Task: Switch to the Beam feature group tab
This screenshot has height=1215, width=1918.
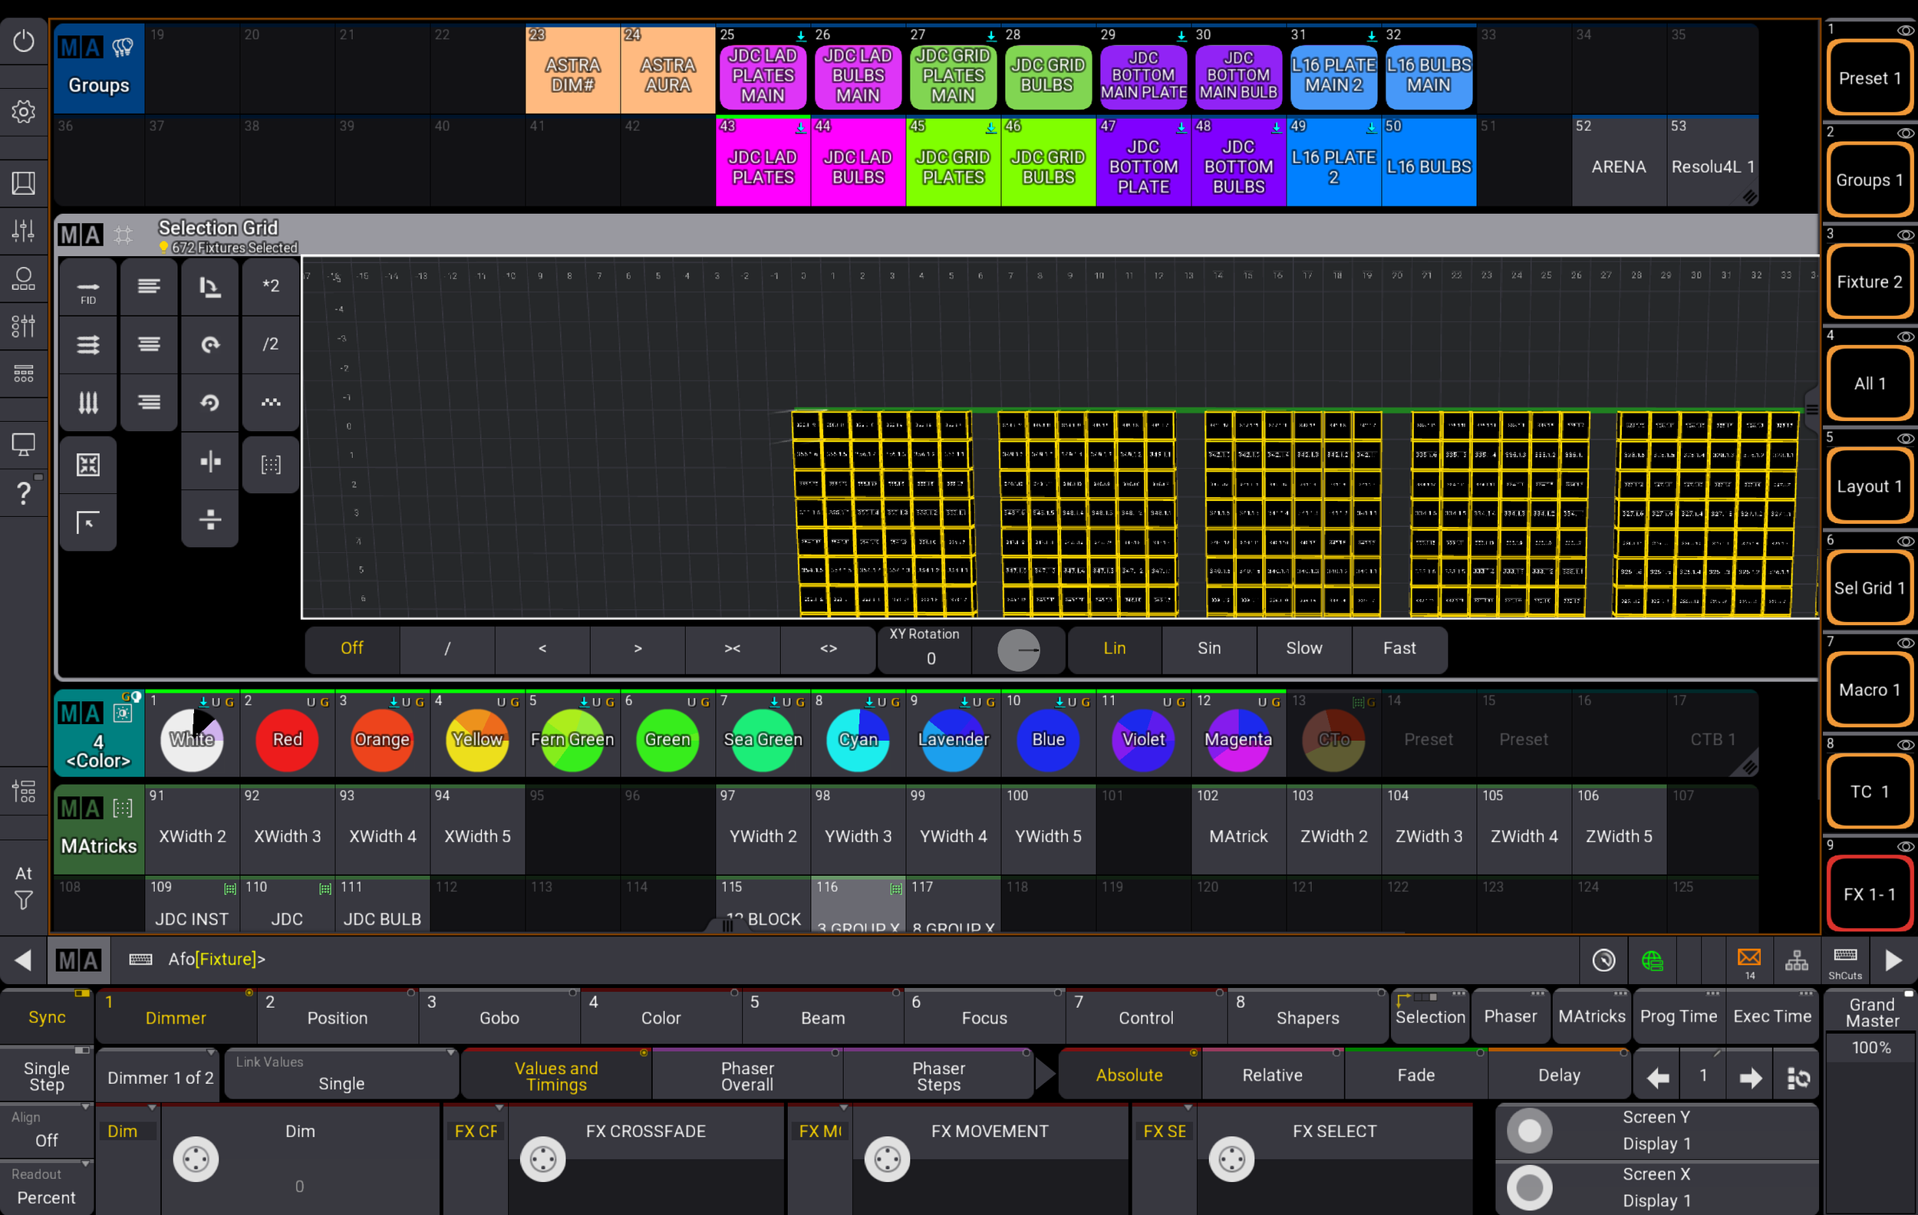Action: click(822, 1017)
